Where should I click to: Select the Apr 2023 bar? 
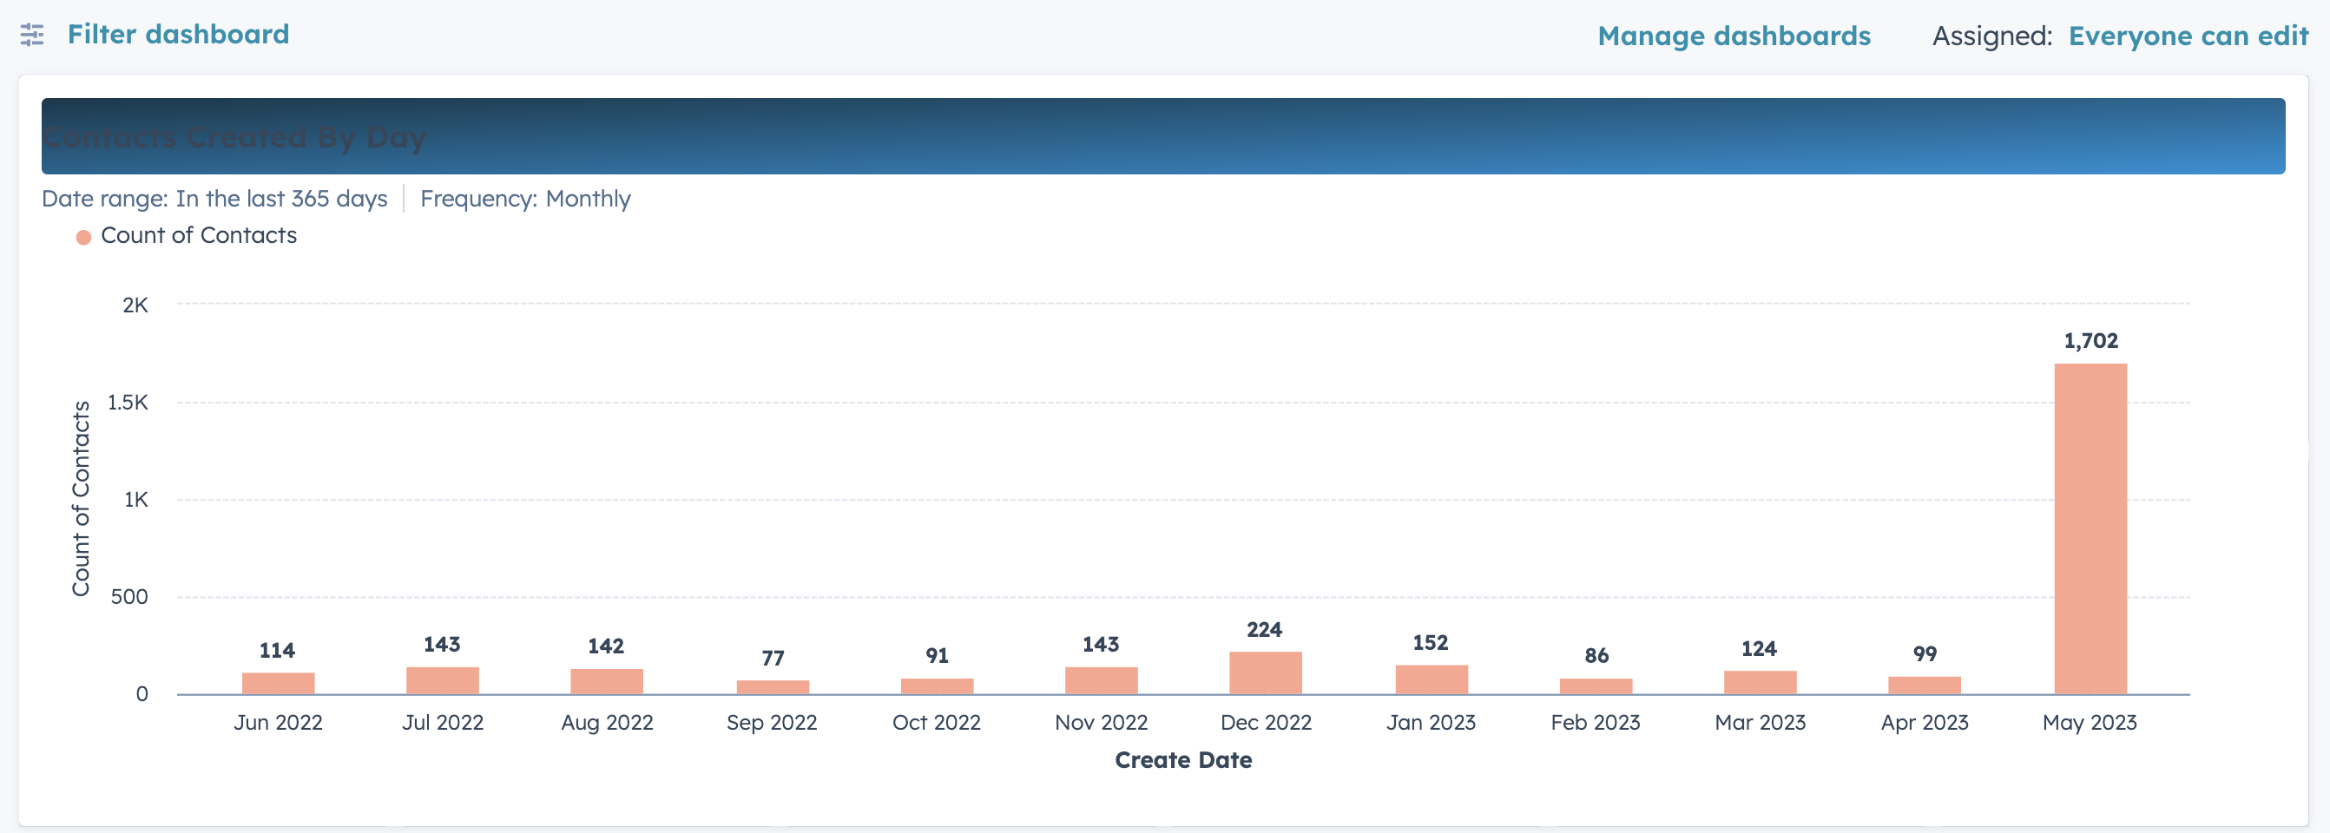1925,685
